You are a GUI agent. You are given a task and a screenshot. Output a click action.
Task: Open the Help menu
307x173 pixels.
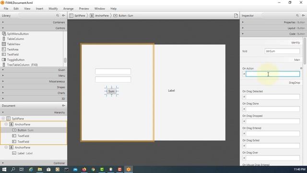(x=113, y=9)
